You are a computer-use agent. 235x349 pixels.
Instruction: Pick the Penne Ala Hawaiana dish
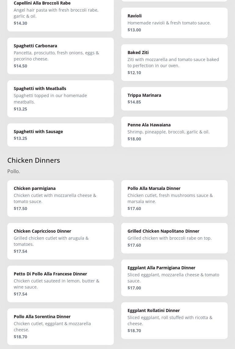tap(174, 132)
